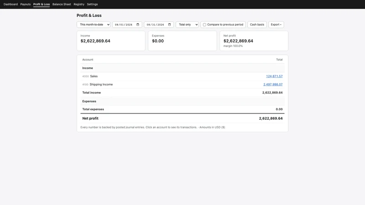This screenshot has width=365, height=205.
Task: Open the Dashboard tab
Action: 10,4
